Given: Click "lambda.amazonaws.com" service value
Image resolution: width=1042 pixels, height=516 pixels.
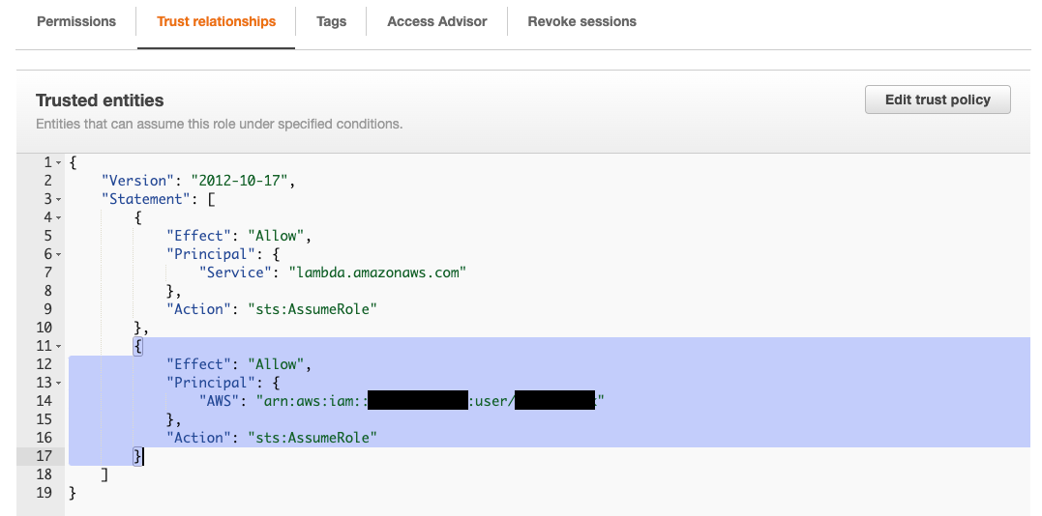Looking at the screenshot, I should (x=377, y=272).
